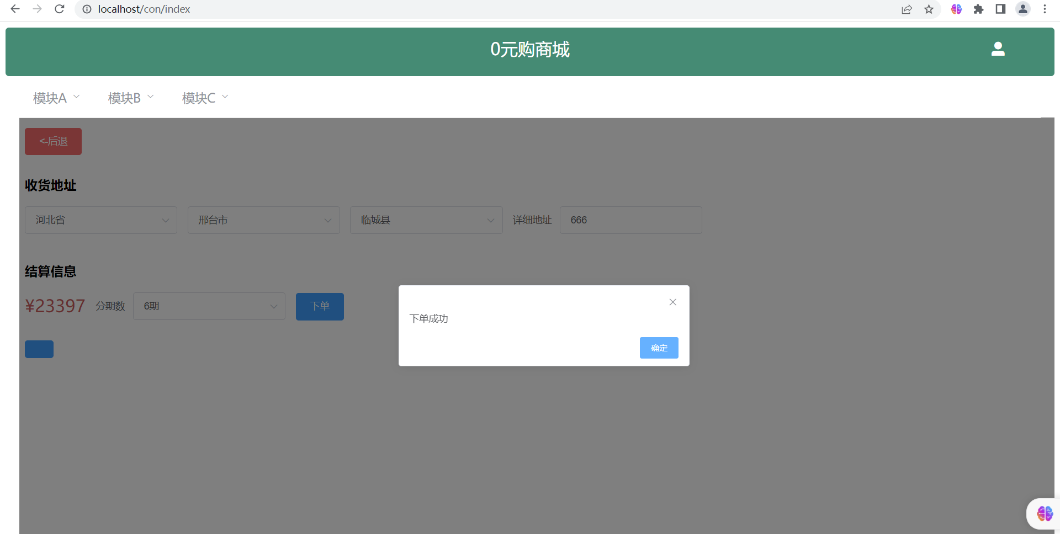The width and height of the screenshot is (1060, 534).
Task: Click the browser back arrow
Action: [15, 9]
